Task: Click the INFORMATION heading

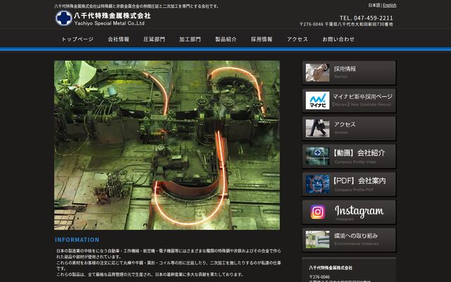Action: tap(77, 240)
